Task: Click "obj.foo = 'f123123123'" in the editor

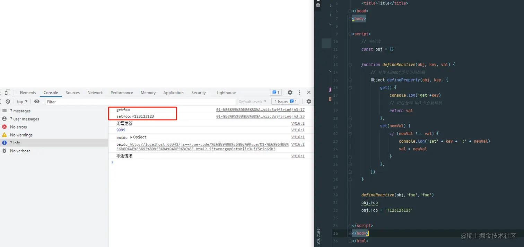Action: click(x=387, y=210)
